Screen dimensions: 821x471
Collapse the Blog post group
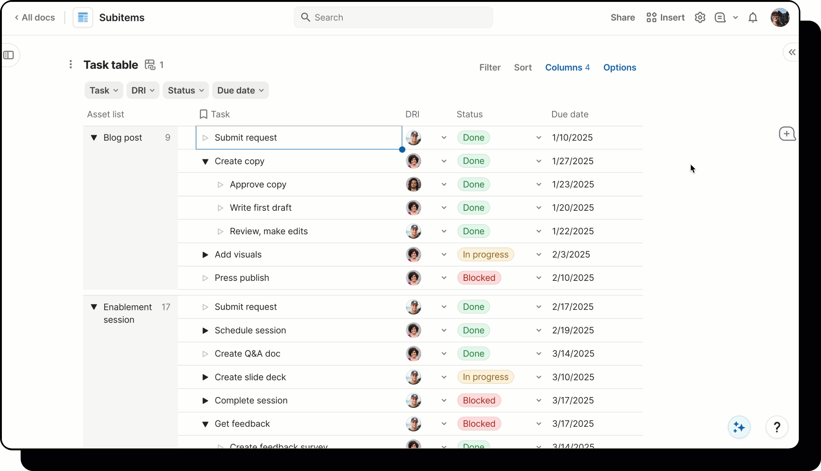[x=94, y=138]
